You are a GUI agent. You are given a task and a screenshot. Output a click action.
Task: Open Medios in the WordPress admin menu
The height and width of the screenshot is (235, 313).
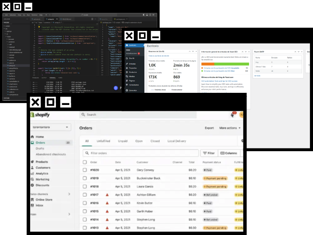130,76
